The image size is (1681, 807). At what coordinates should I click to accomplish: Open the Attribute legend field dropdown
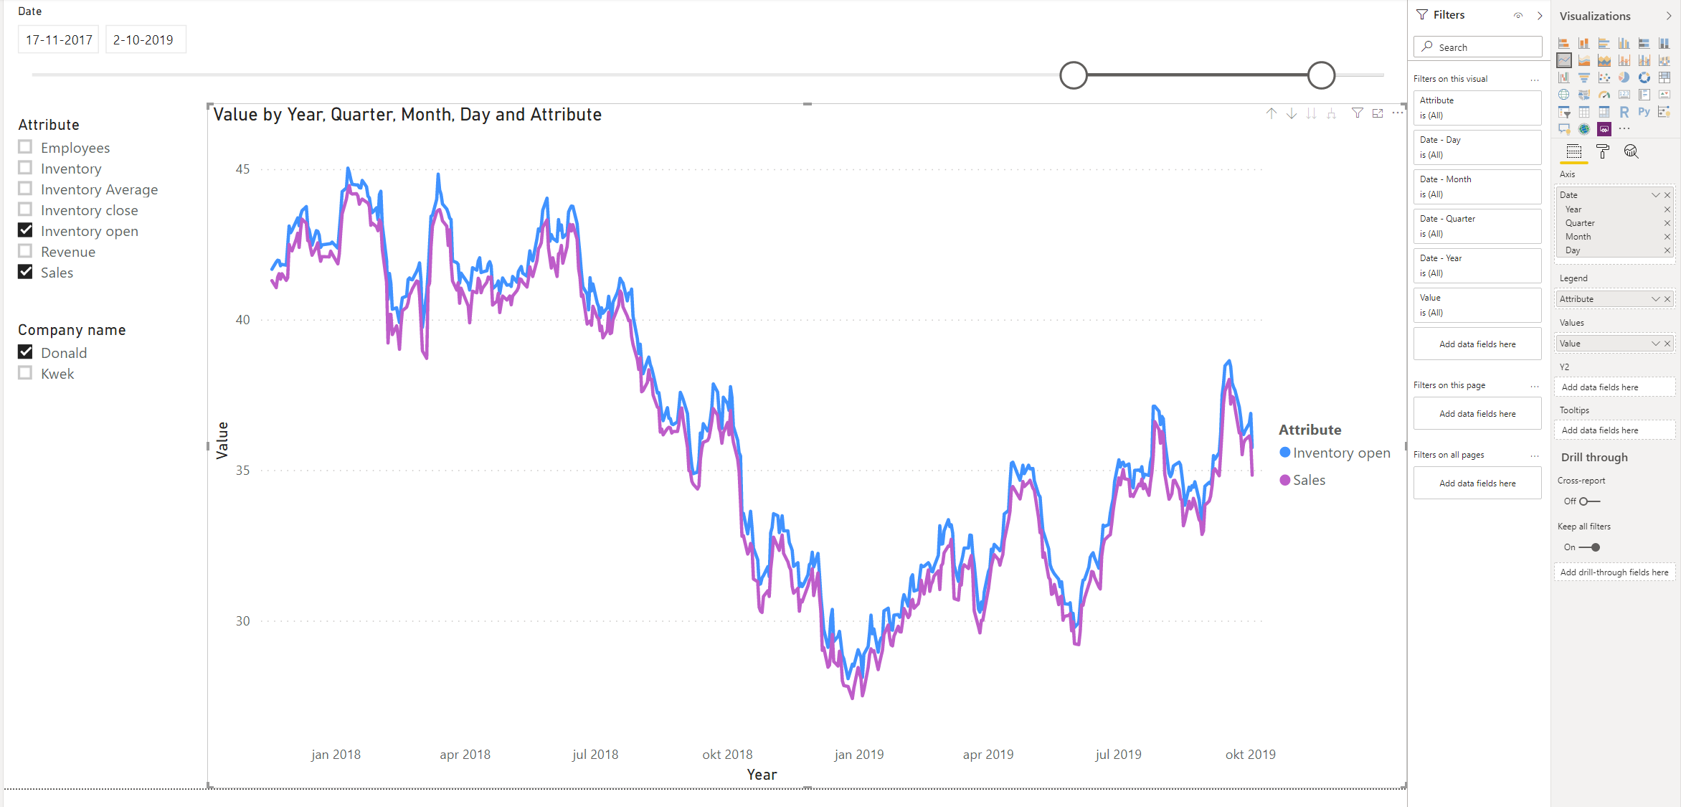(x=1656, y=299)
